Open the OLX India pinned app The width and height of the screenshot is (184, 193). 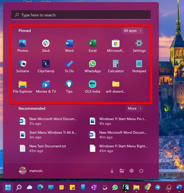click(93, 87)
